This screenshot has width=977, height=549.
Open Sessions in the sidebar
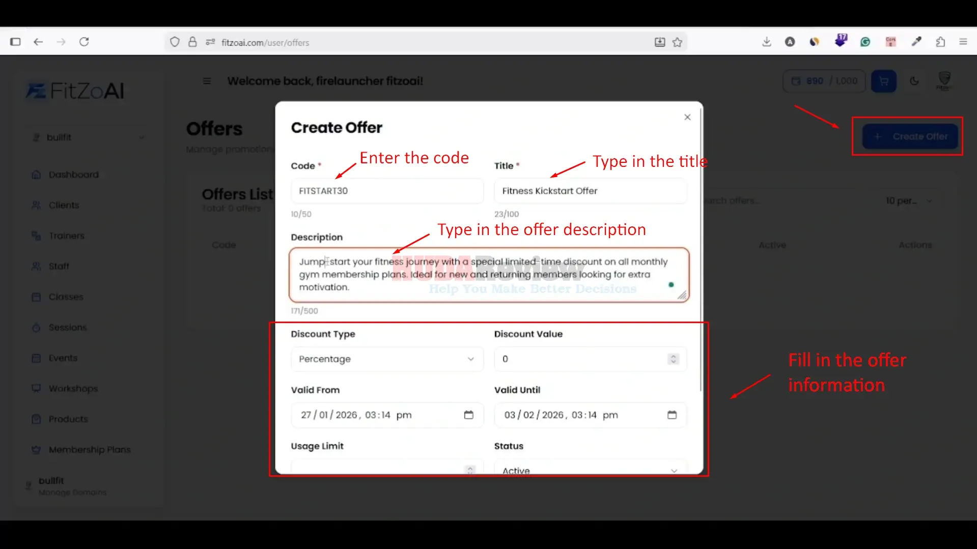click(x=67, y=328)
